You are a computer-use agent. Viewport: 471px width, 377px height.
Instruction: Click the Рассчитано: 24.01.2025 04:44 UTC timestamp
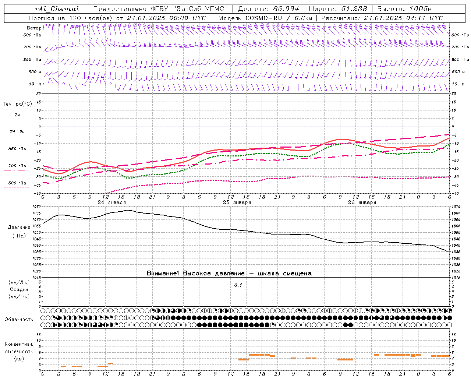pos(382,18)
